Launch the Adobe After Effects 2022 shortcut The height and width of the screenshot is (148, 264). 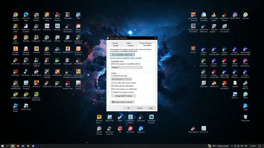(224, 74)
